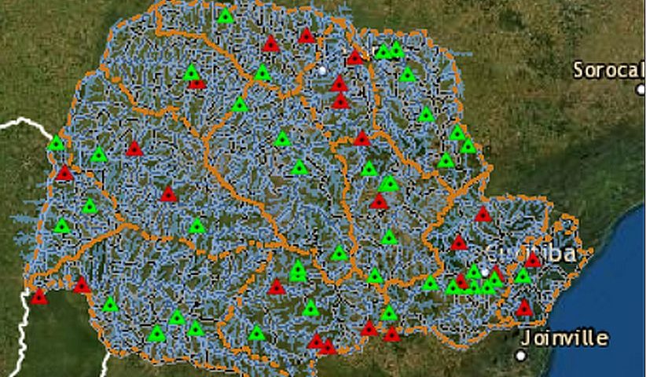Select the red triangle directly above Curitiba label
Image resolution: width=646 pixels, height=377 pixels.
pyautogui.click(x=483, y=214)
